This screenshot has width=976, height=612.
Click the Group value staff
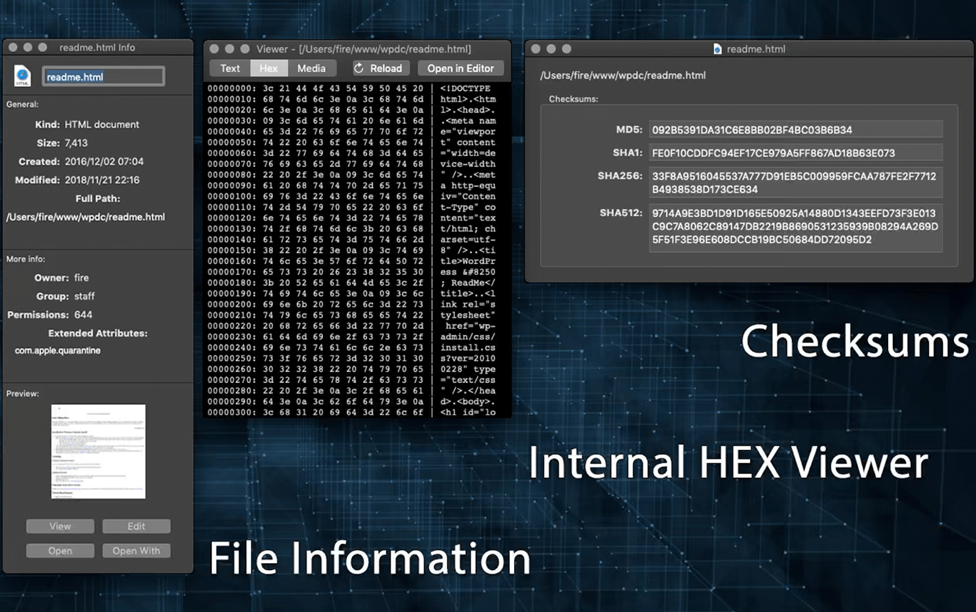point(85,296)
